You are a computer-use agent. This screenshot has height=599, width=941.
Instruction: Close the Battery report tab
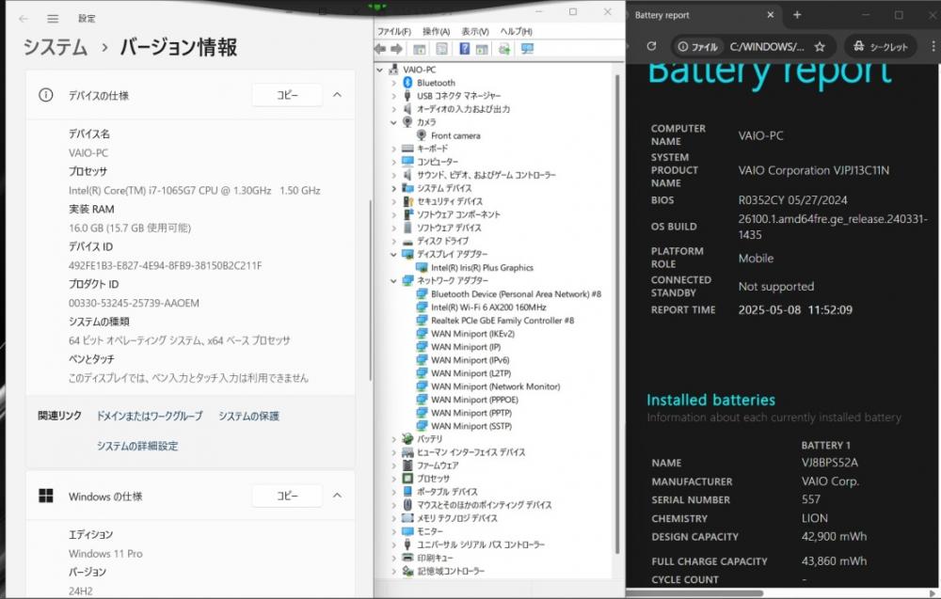click(771, 15)
